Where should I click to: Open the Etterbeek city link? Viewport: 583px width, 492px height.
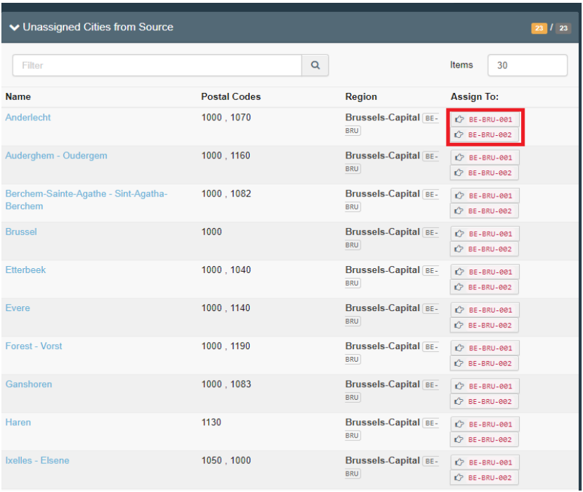click(x=25, y=270)
